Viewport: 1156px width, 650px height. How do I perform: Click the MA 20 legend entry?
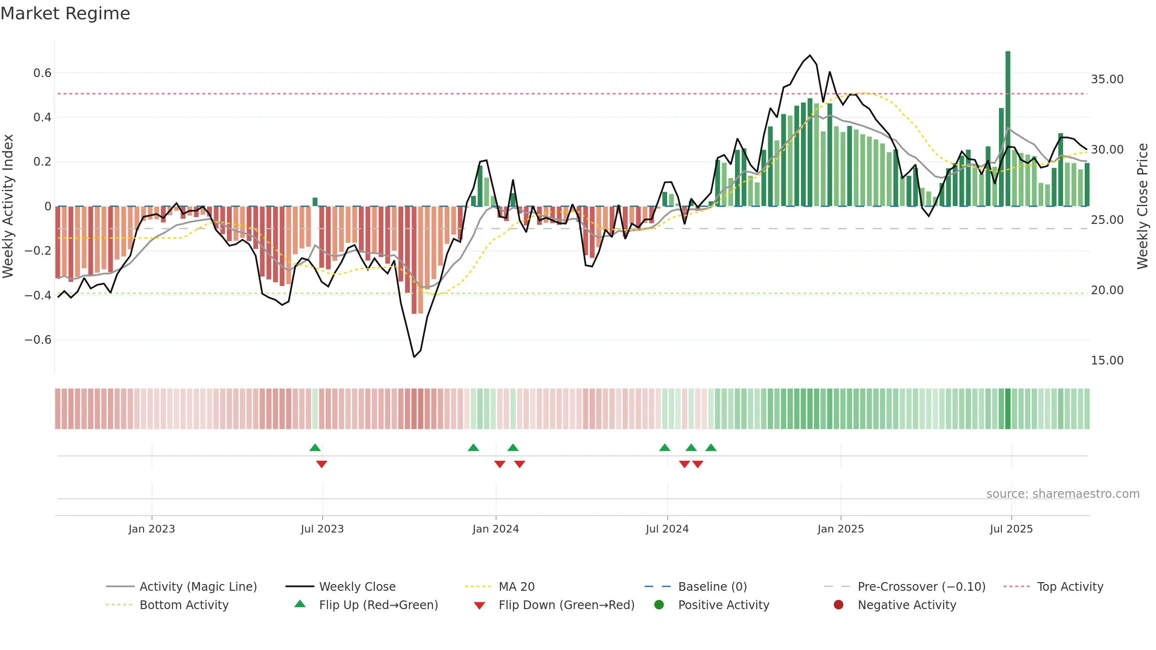click(x=499, y=586)
